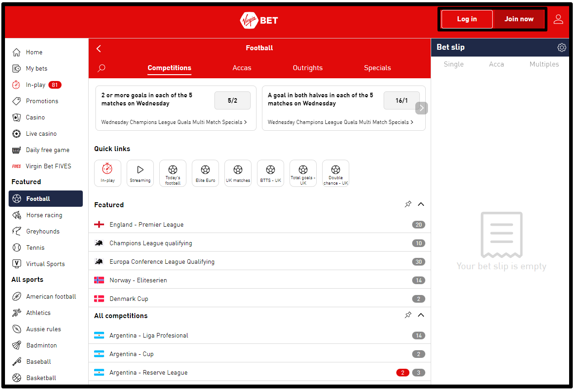Select Greyhounds in sidebar
The image size is (575, 390).
point(46,231)
